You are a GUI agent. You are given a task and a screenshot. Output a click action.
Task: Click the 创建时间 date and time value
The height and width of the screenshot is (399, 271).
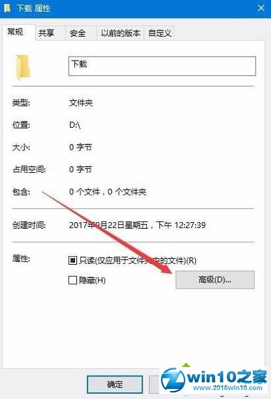coord(137,225)
